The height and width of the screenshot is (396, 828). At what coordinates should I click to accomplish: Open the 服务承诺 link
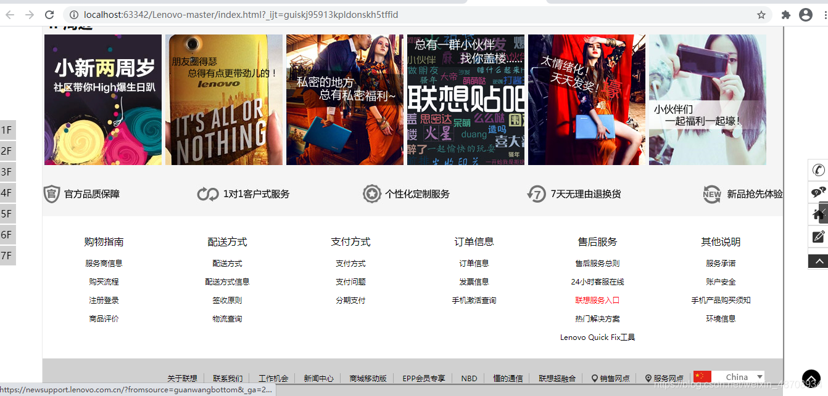(721, 263)
